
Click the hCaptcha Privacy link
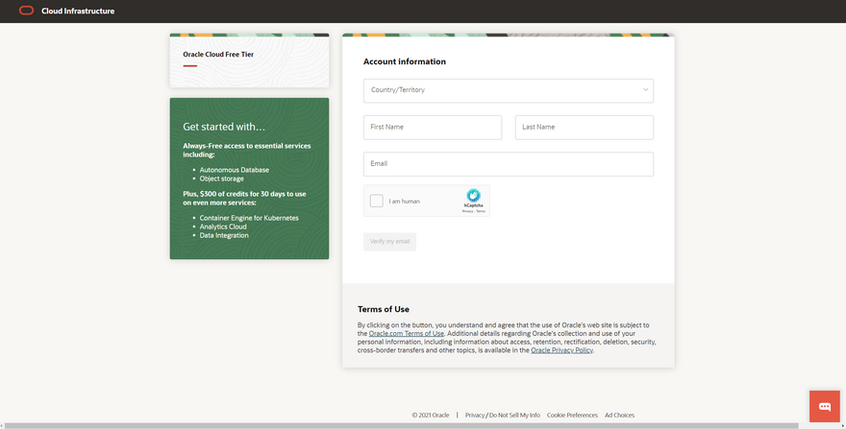(467, 210)
